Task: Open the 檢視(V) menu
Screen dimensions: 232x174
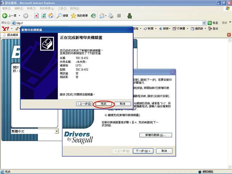Action: pos(31,8)
